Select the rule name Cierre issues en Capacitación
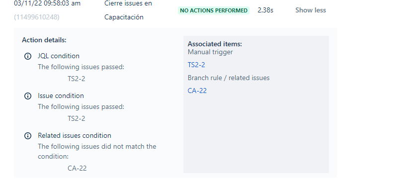414x191 pixels. coord(128,10)
